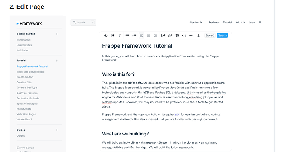Viewport: 288px width, 152px height.
Task: Open the Installation sidebar page
Action: click(x=23, y=50)
